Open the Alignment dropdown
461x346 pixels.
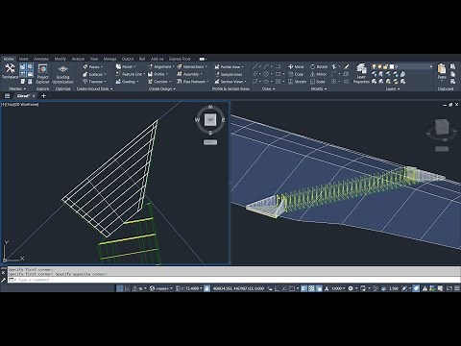pos(160,66)
